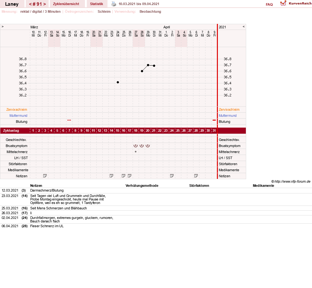The width and height of the screenshot is (312, 288).
Task: Click the 36.7 temperature point on cycle day 20
Action: (148, 65)
